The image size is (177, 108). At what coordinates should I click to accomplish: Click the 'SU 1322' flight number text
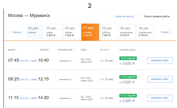pyautogui.click(x=86, y=78)
